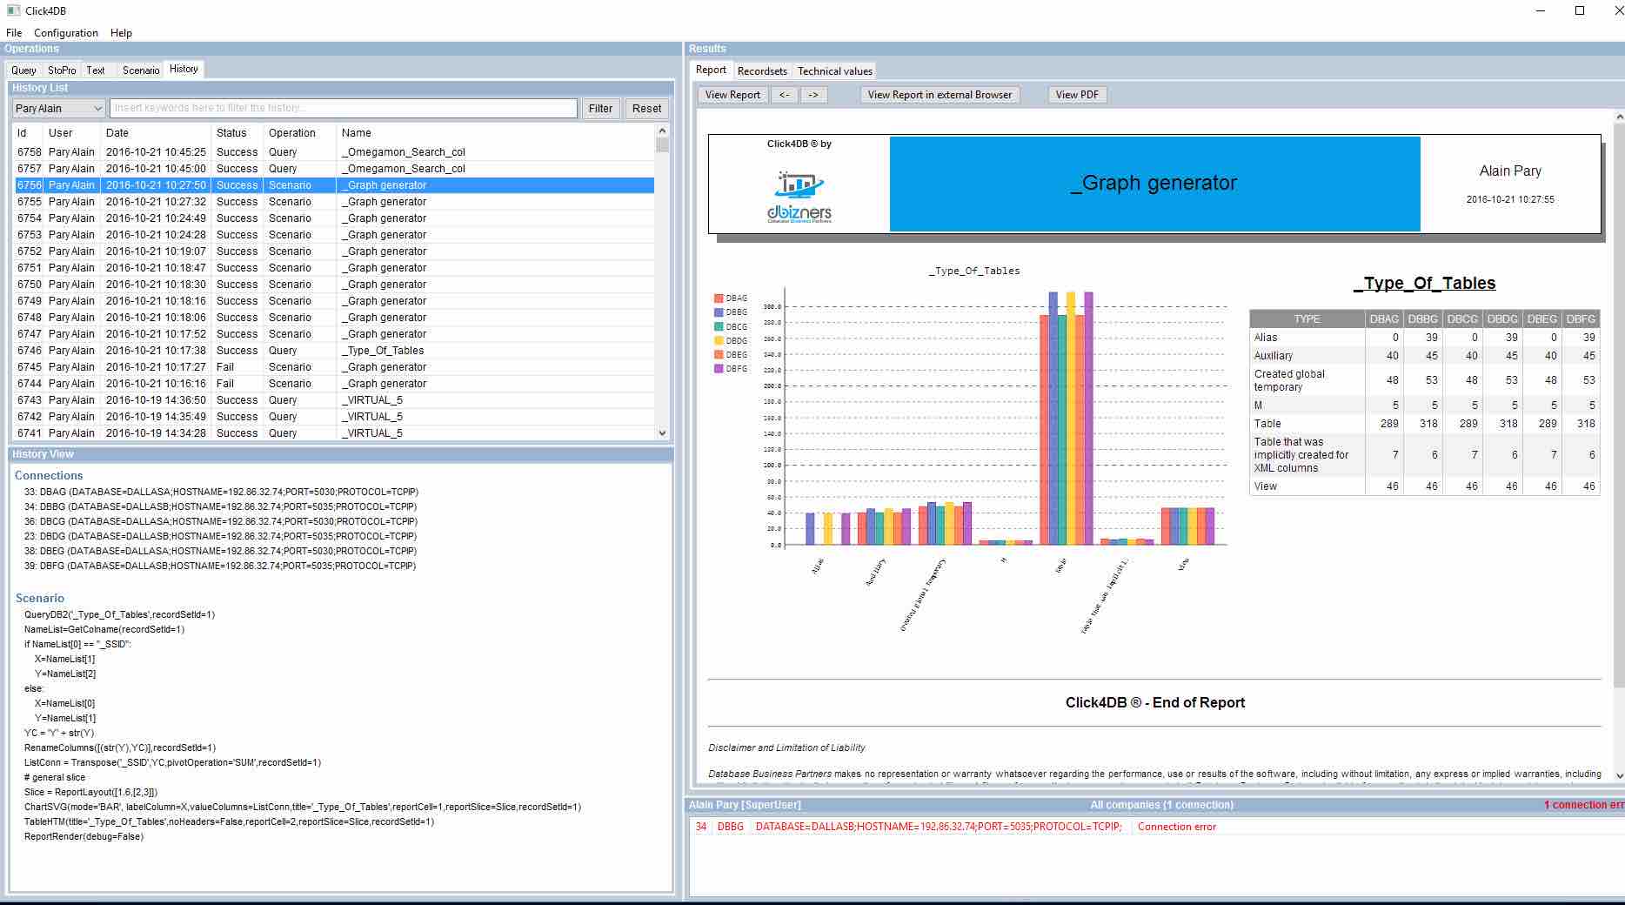Select history row 6755 Graph generator

pos(335,202)
